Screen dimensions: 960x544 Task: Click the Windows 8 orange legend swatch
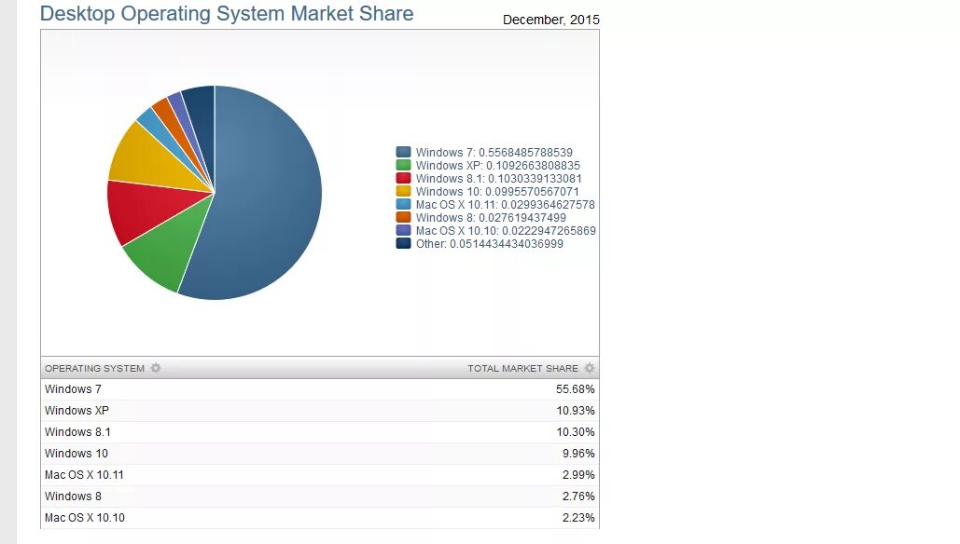[x=403, y=217]
